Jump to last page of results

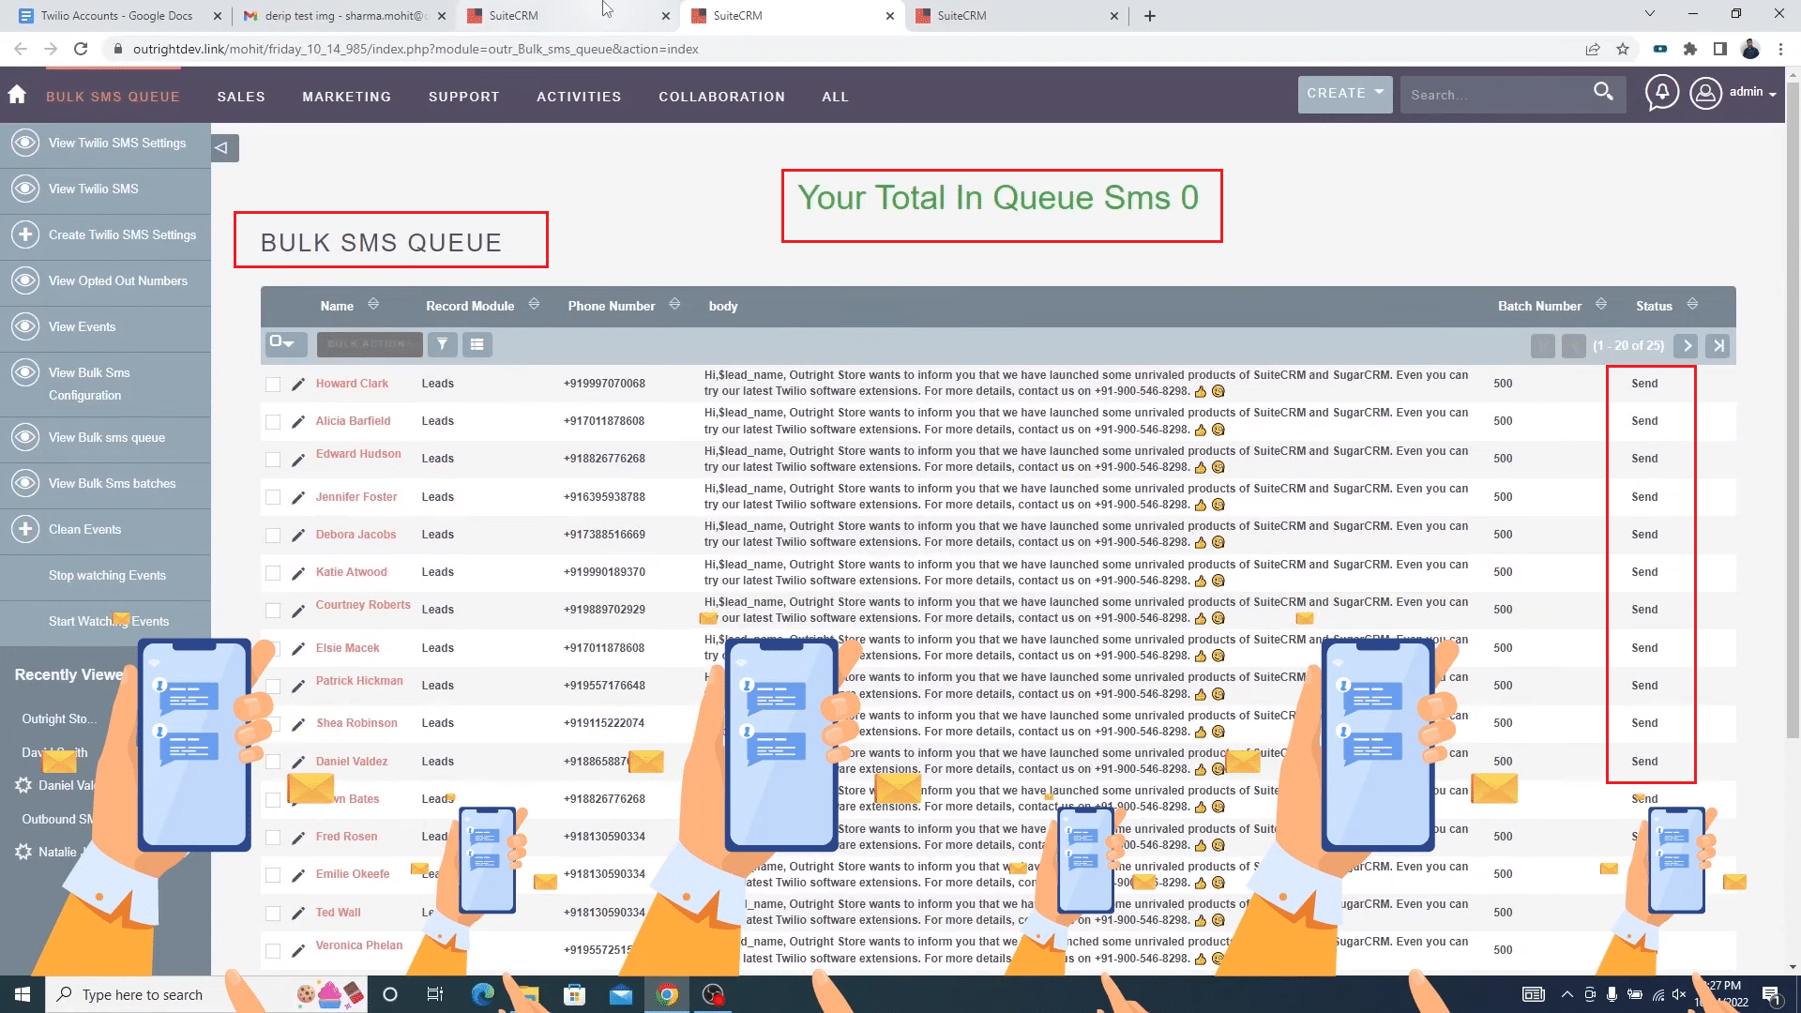pos(1718,345)
